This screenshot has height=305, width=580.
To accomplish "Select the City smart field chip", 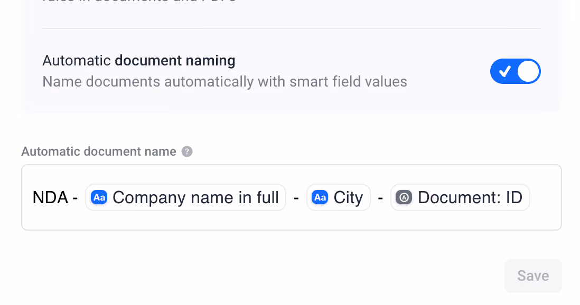I will (x=339, y=197).
